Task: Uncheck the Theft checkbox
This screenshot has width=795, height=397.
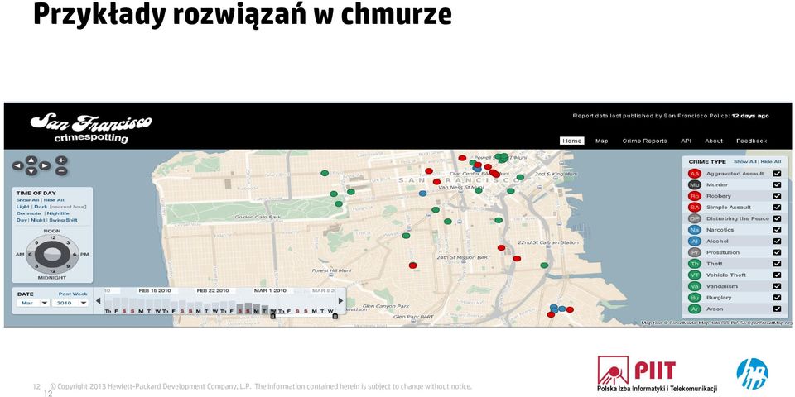Action: click(777, 264)
